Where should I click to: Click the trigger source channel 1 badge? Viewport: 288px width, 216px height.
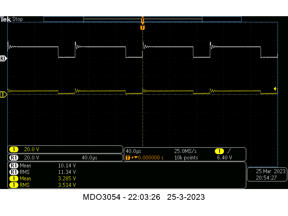219,151
